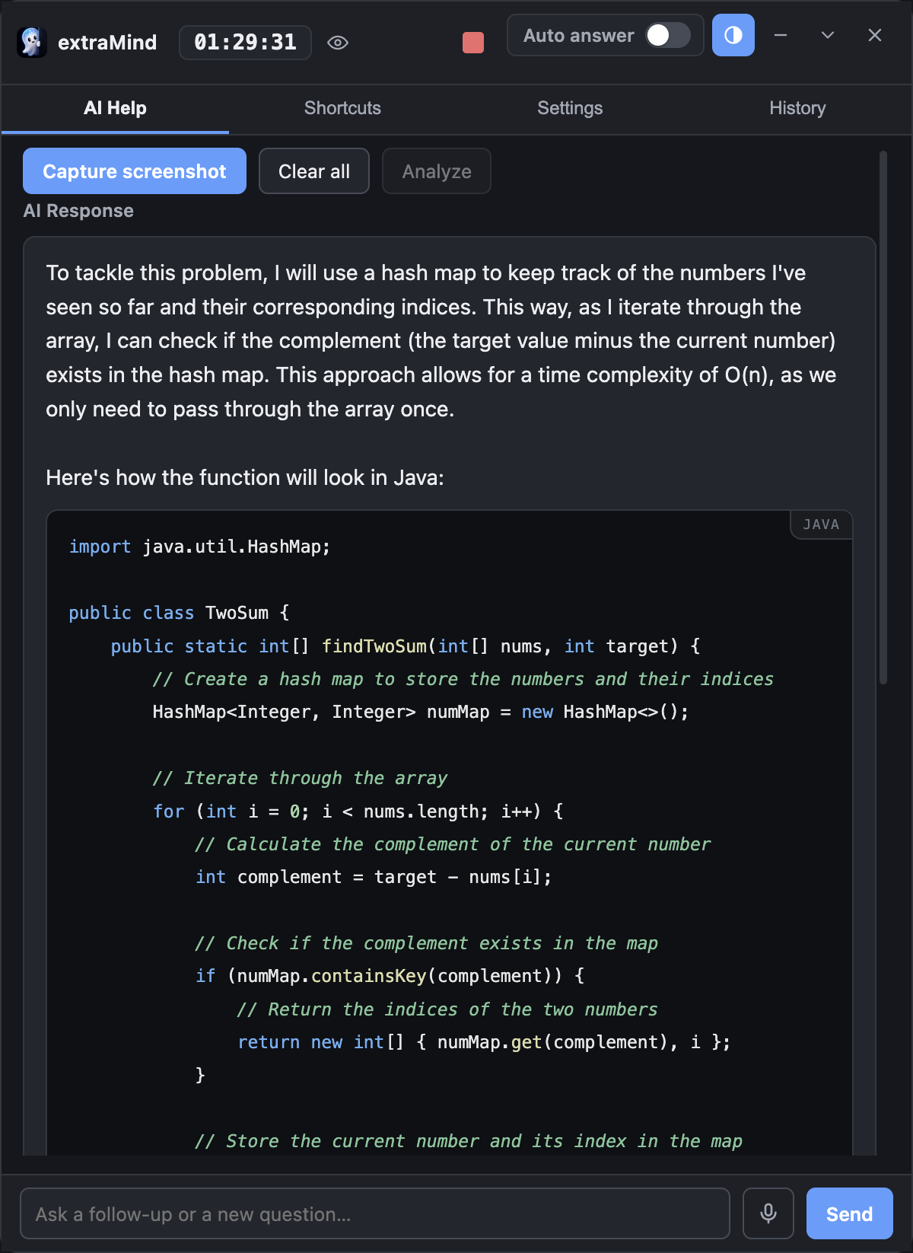Send the question with Send button
Screen dimensions: 913x1253
coord(849,1213)
